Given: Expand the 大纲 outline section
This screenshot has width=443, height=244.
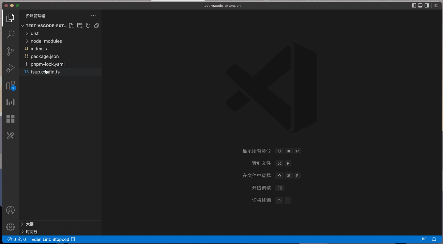Looking at the screenshot, I should [x=60, y=224].
